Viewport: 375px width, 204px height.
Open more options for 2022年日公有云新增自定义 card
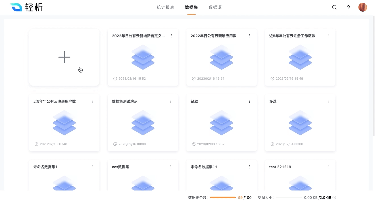tap(171, 36)
